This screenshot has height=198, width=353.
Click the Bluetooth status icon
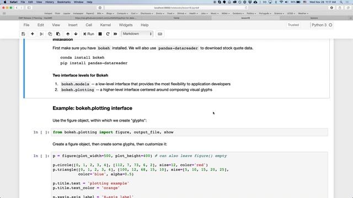(x=276, y=2)
